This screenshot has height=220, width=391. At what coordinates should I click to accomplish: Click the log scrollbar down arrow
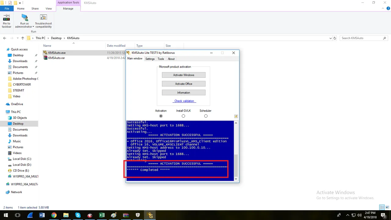coord(236,179)
